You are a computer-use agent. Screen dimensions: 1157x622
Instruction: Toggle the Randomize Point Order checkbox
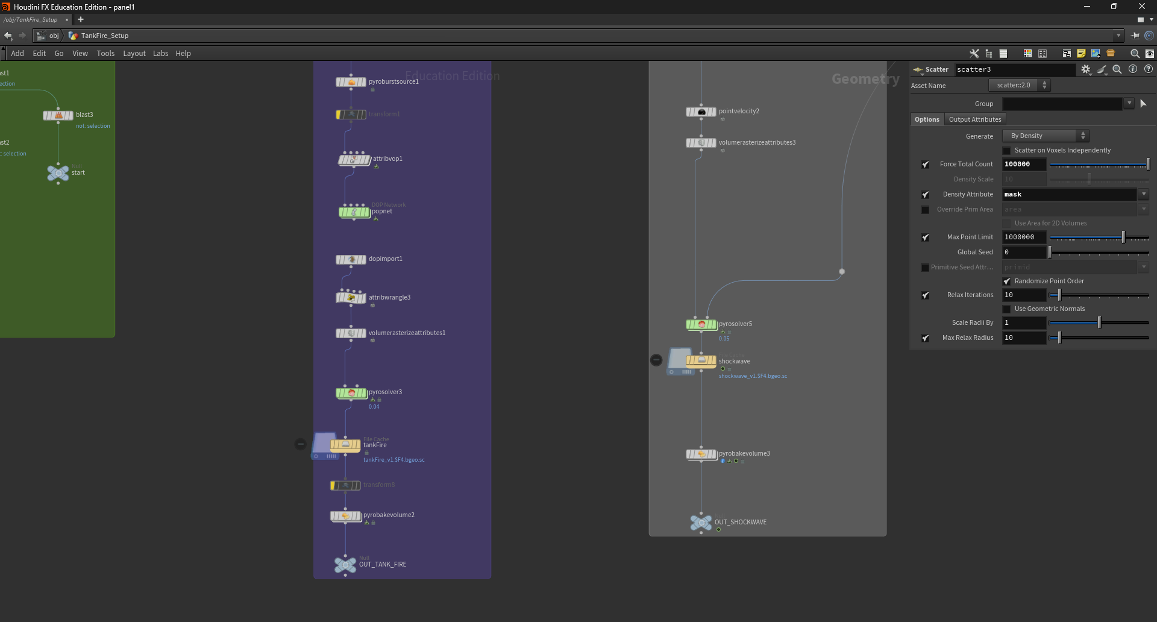(x=1006, y=281)
